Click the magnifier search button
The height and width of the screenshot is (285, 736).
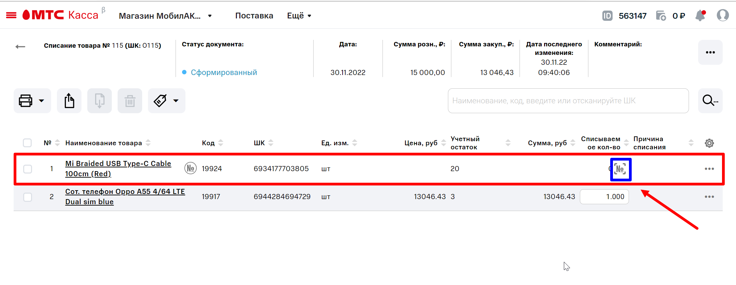[x=710, y=101]
